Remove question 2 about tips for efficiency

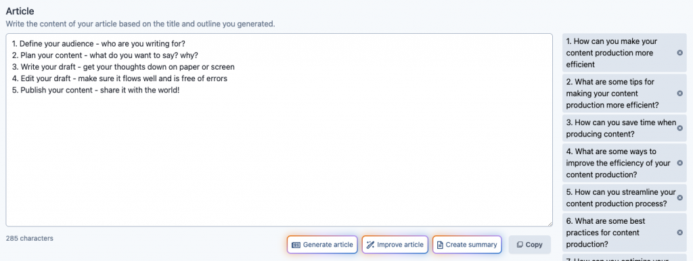tap(679, 93)
